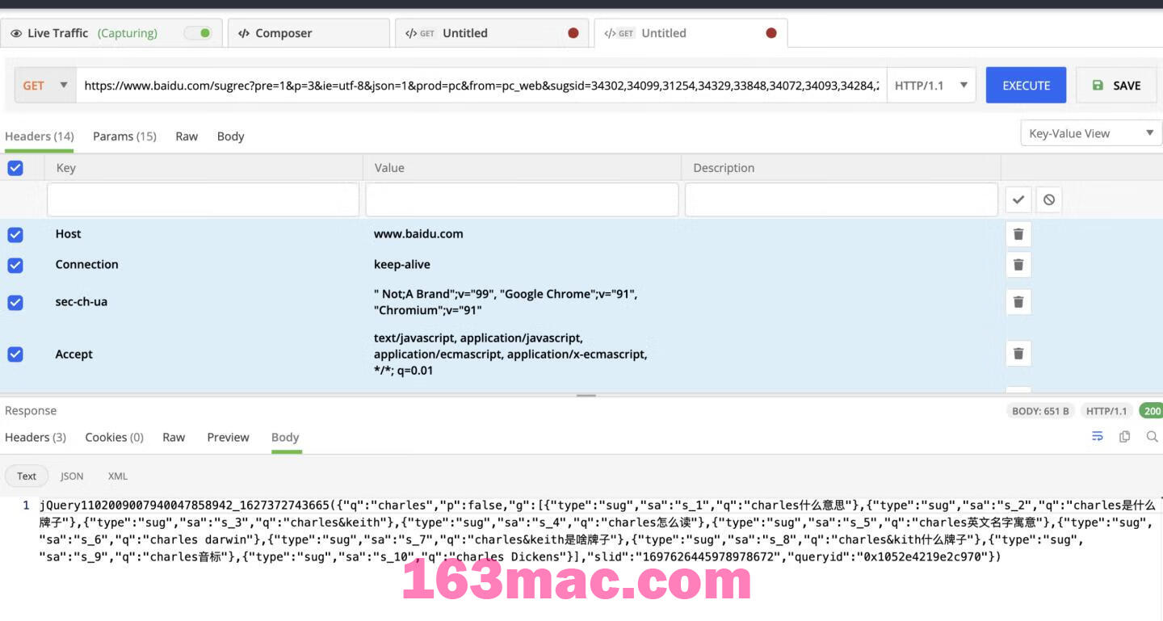Select the request Body tab
Screen dimensions: 1163x621
point(230,136)
